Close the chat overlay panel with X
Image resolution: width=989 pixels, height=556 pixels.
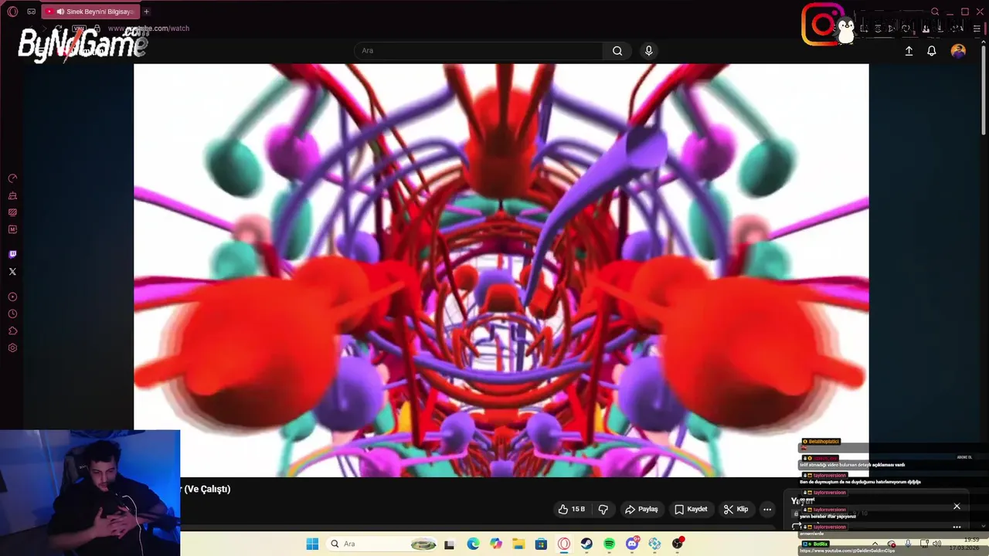tap(957, 507)
